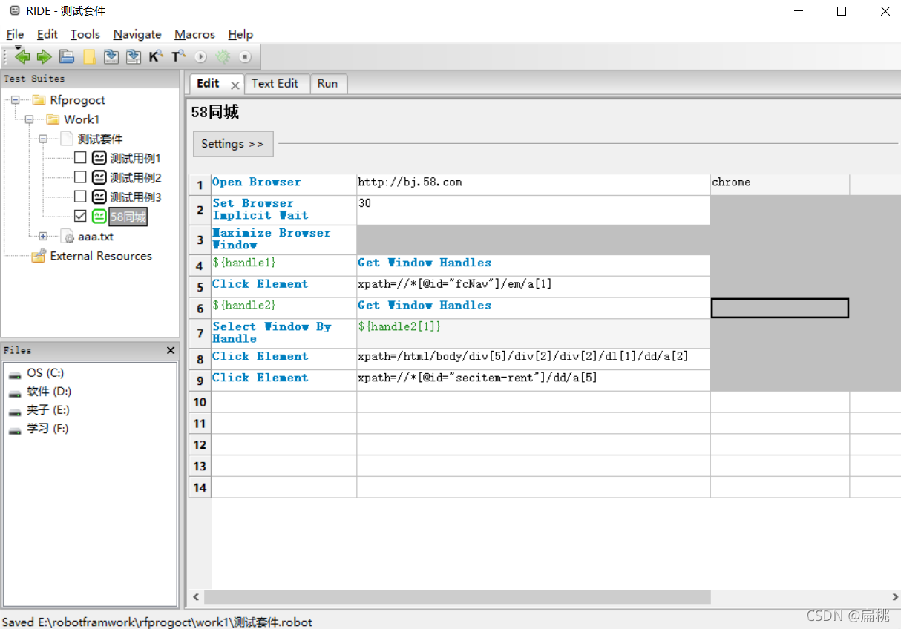
Task: Click the ${handle1} variable cell
Action: pyautogui.click(x=284, y=266)
